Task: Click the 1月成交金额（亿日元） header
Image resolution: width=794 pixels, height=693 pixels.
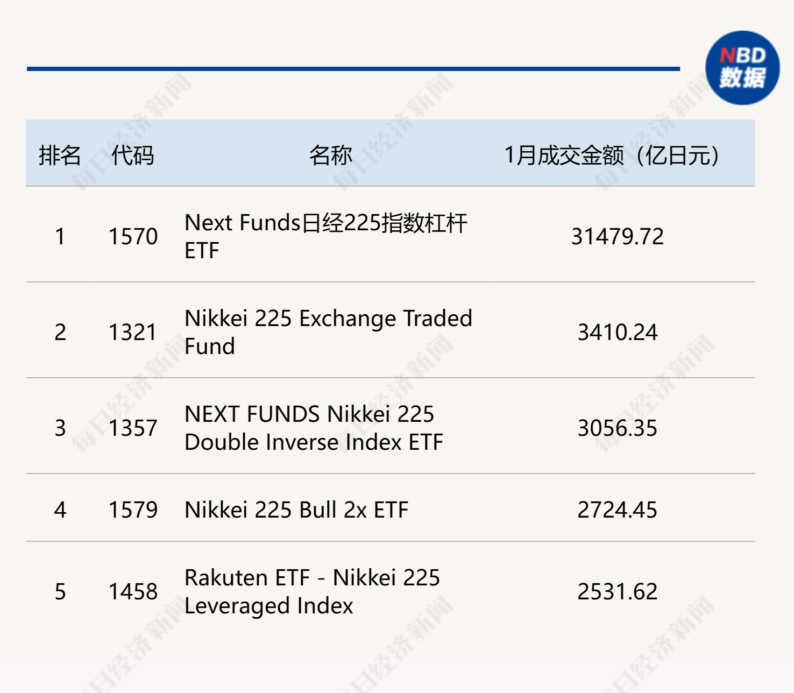Action: point(612,155)
